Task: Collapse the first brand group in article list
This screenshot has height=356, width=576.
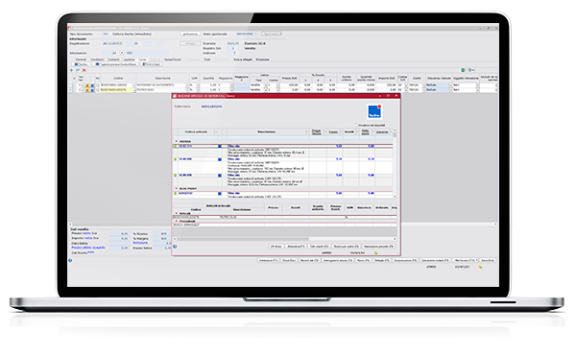Action: click(x=177, y=141)
